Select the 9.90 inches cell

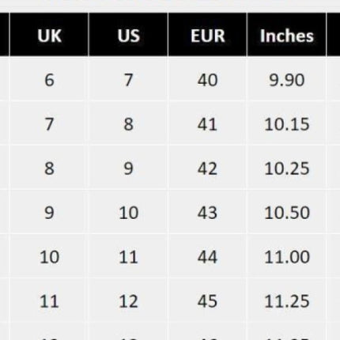tap(287, 80)
